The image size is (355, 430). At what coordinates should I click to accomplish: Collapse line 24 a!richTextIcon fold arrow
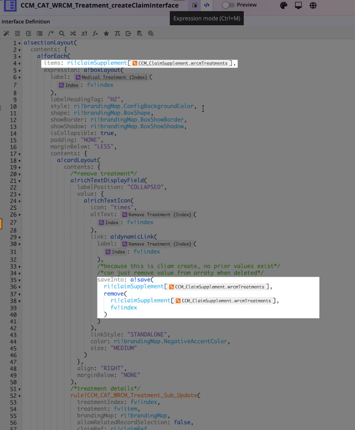click(19, 201)
